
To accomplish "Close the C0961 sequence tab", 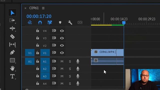I will [25, 8].
